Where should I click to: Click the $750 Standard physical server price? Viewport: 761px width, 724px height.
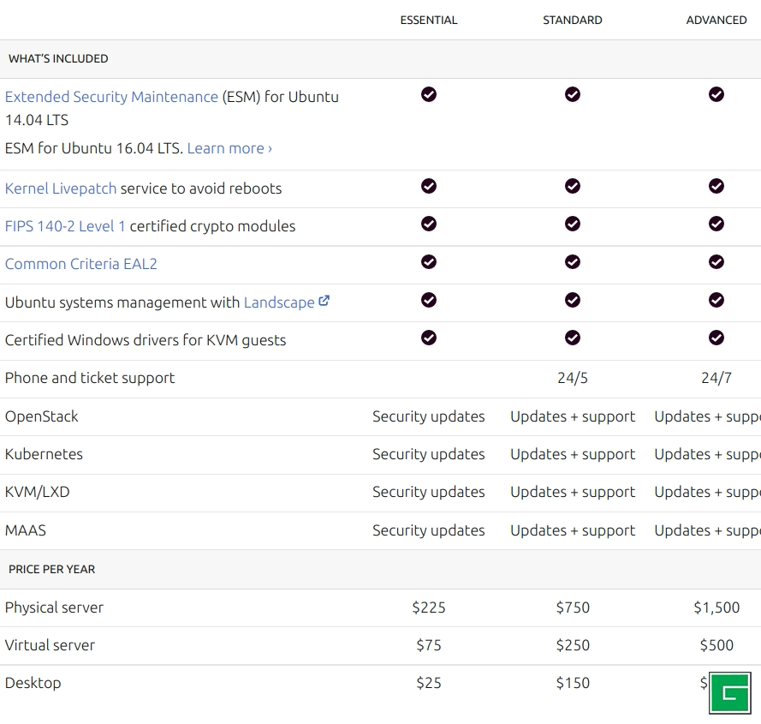click(x=573, y=607)
